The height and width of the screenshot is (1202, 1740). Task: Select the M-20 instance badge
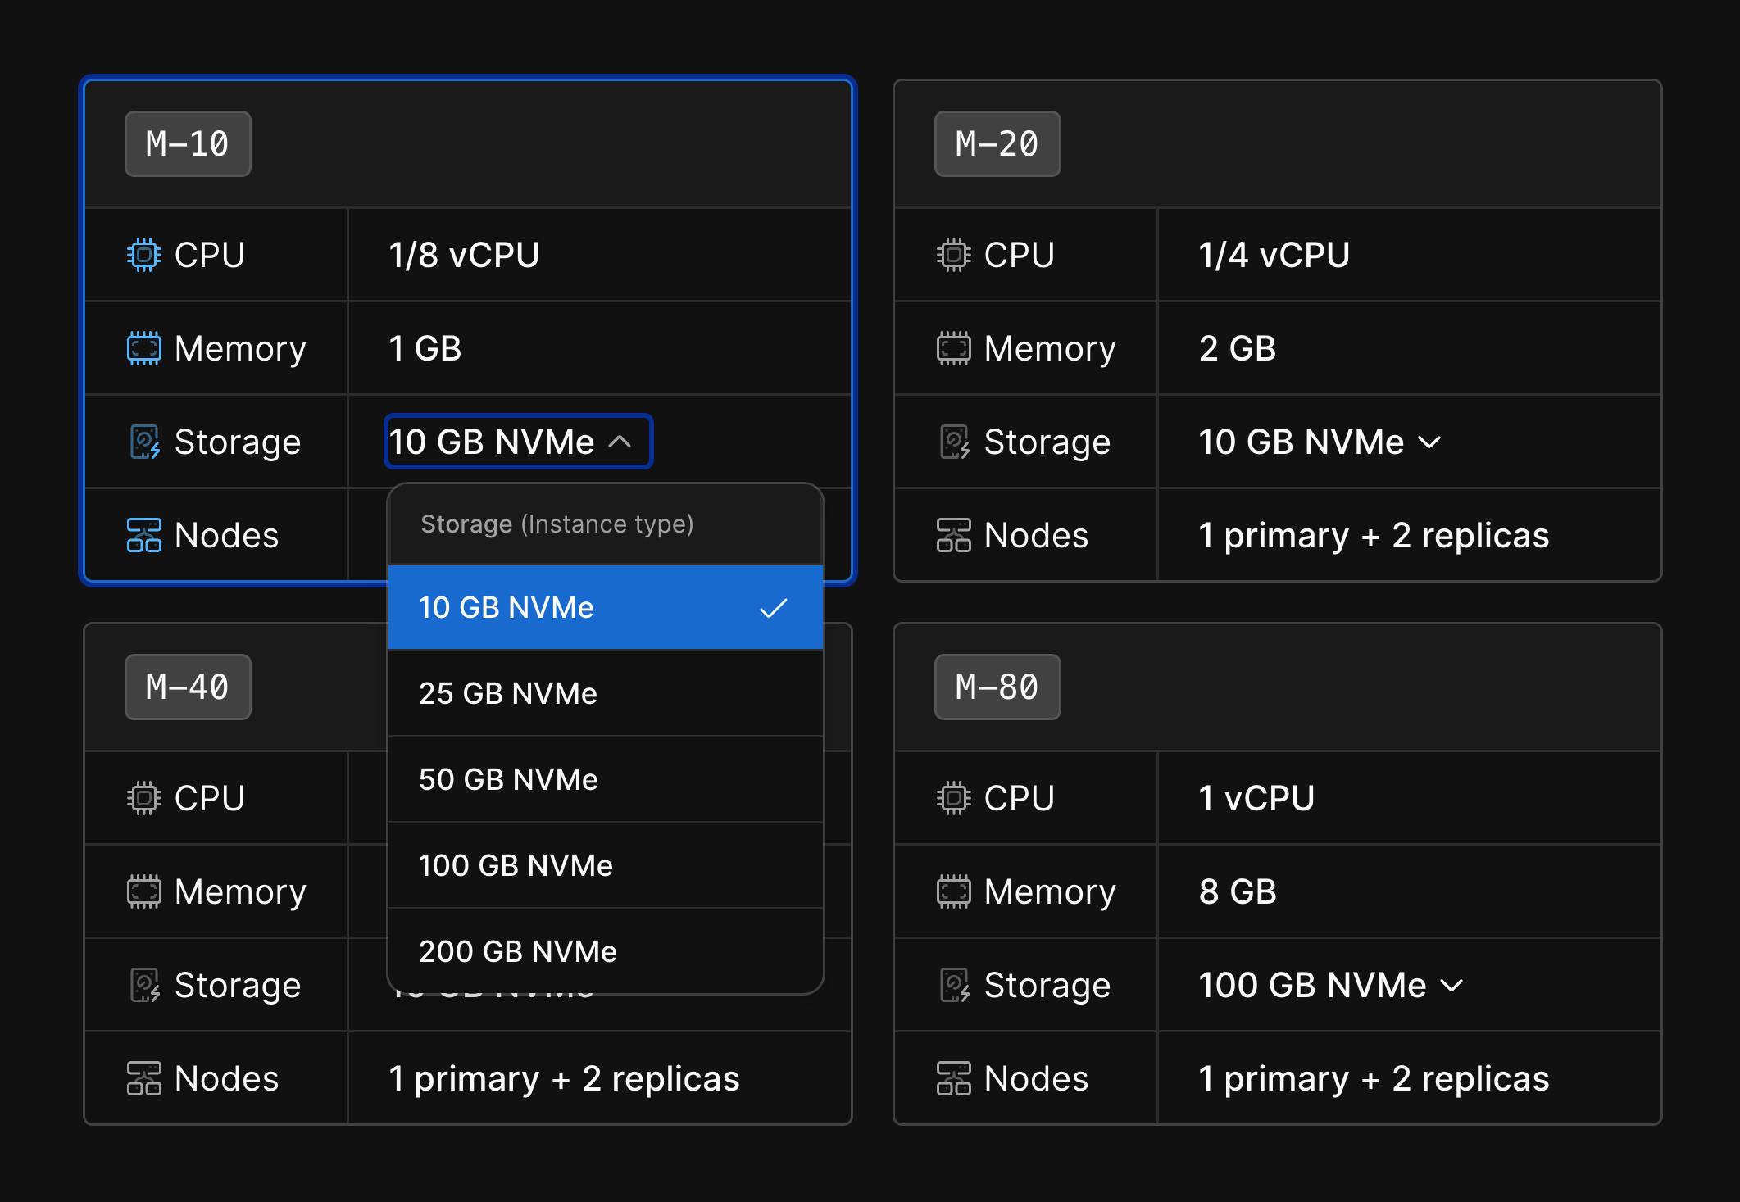point(997,143)
